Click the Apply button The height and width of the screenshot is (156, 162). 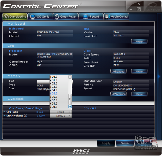point(106,143)
